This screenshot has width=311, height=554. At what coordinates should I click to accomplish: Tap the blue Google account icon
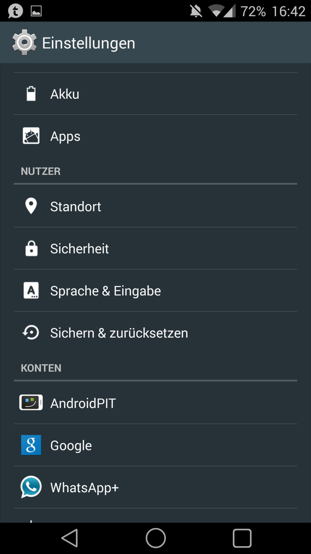[x=31, y=445]
